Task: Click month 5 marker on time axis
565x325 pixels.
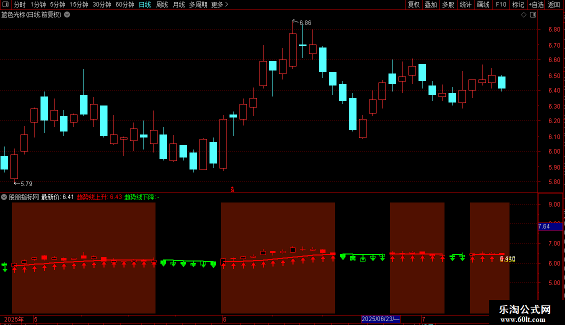Action: coord(35,319)
